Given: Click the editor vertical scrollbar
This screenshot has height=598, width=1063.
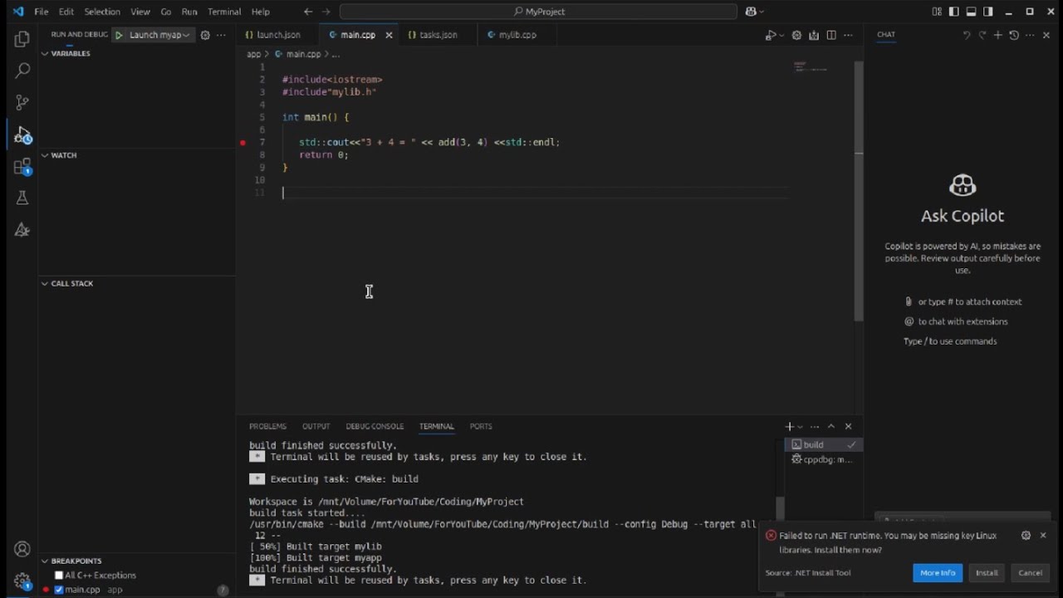Looking at the screenshot, I should pos(859,191).
